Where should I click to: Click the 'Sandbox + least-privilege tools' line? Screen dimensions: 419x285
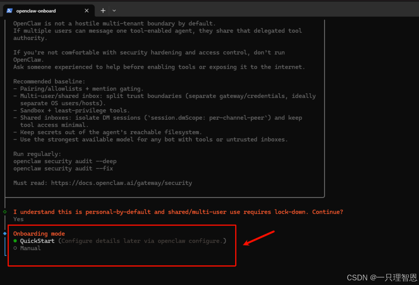click(72, 110)
